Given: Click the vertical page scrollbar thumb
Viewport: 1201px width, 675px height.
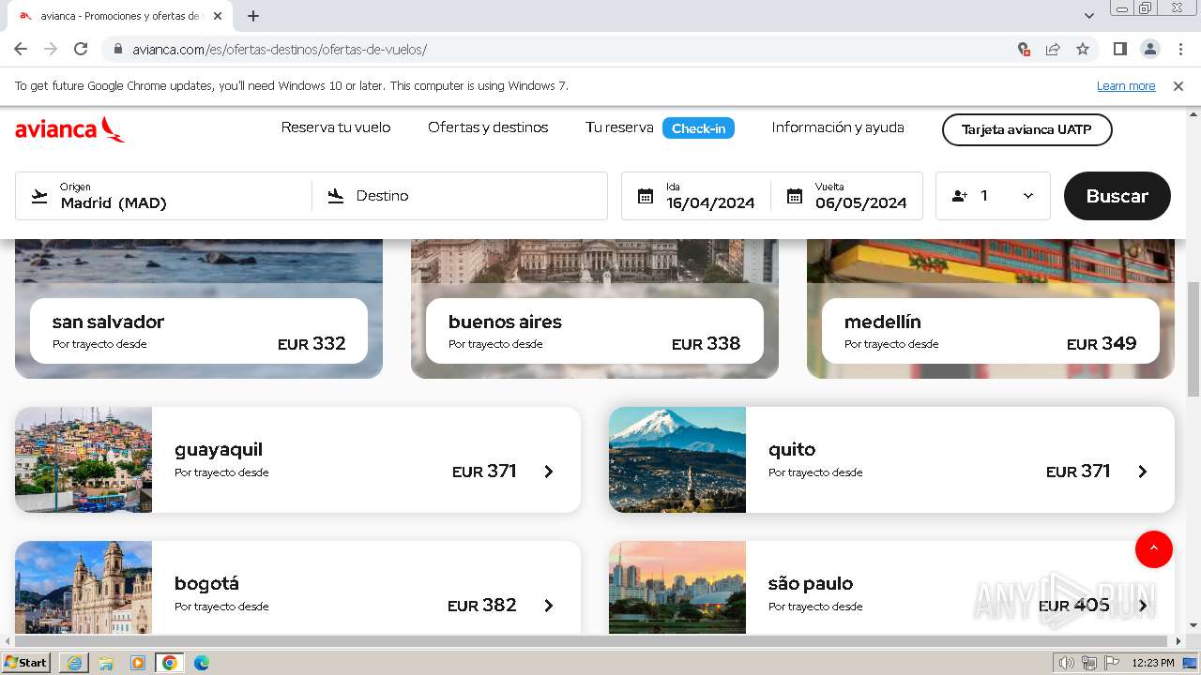Looking at the screenshot, I should tap(1193, 339).
